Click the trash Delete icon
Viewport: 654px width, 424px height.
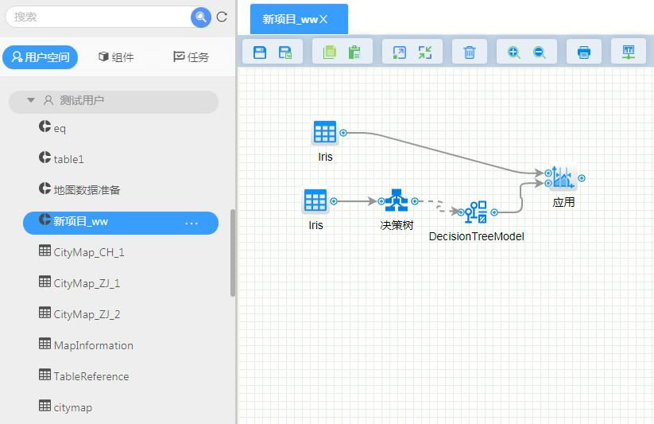point(470,53)
